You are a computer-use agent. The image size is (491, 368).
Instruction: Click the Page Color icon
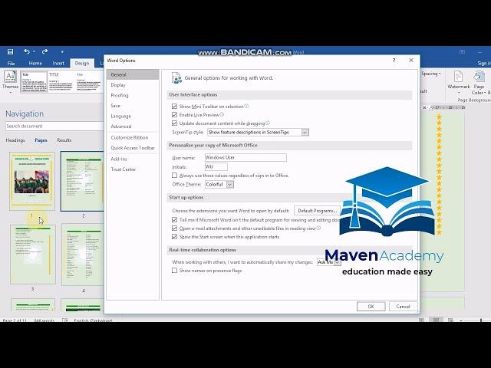pos(479,80)
